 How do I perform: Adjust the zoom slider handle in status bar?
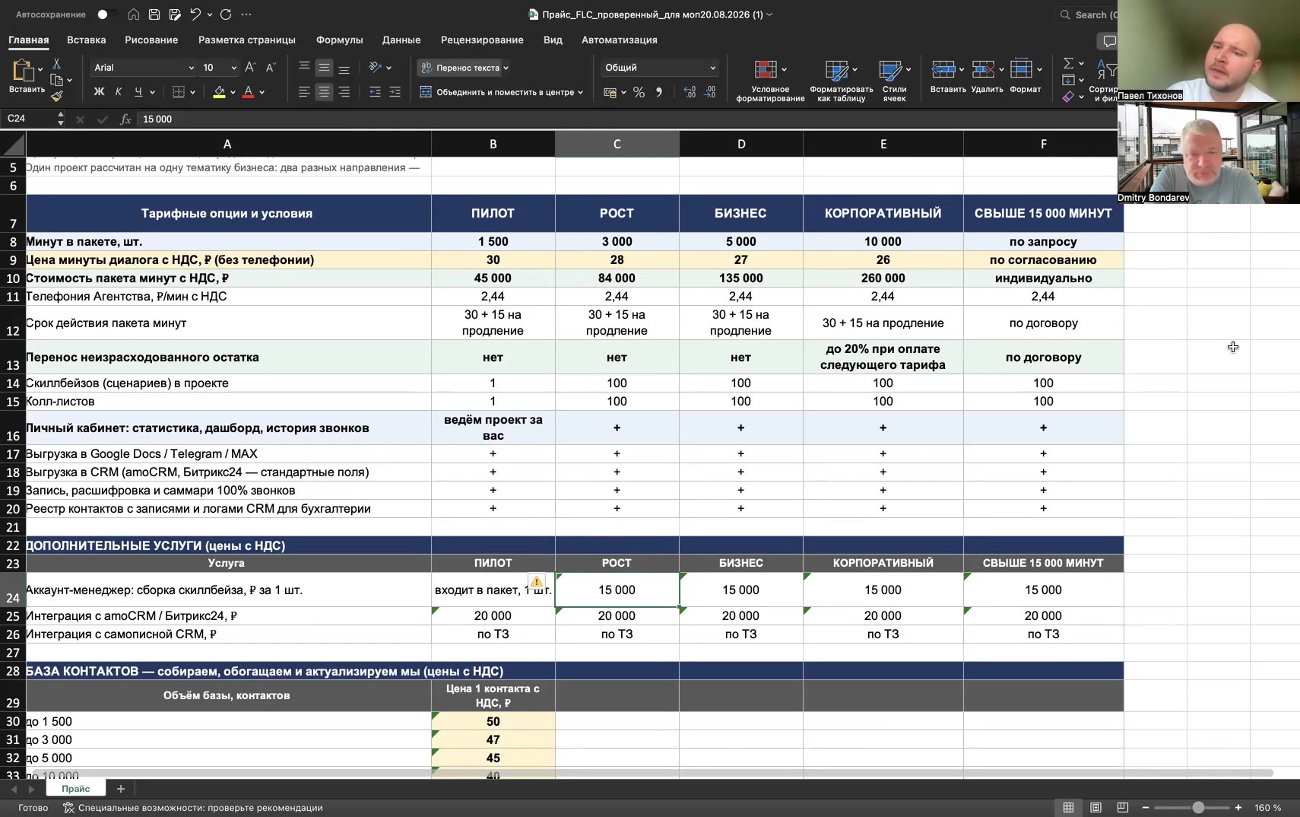click(x=1198, y=808)
